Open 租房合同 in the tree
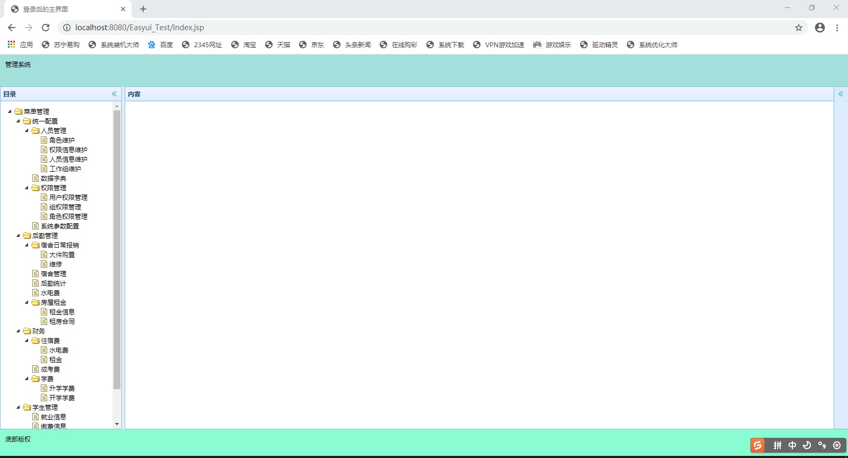This screenshot has width=848, height=458. click(62, 321)
